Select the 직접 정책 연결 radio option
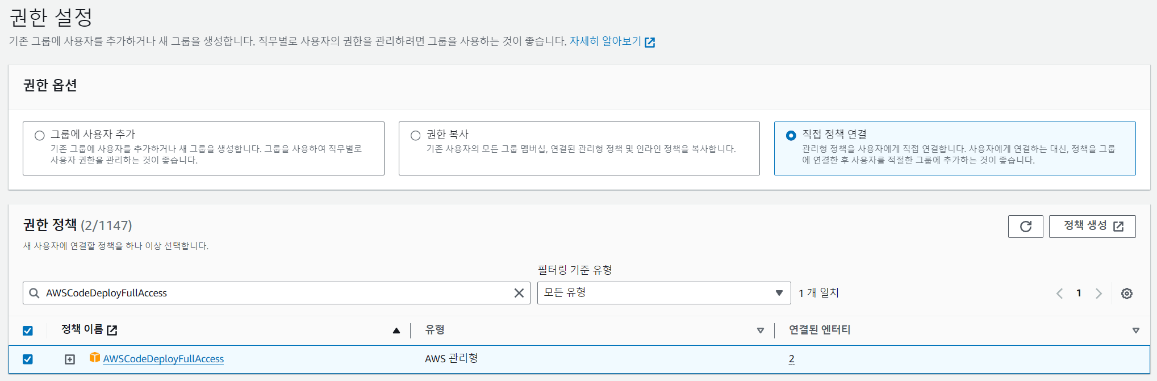 click(x=791, y=136)
